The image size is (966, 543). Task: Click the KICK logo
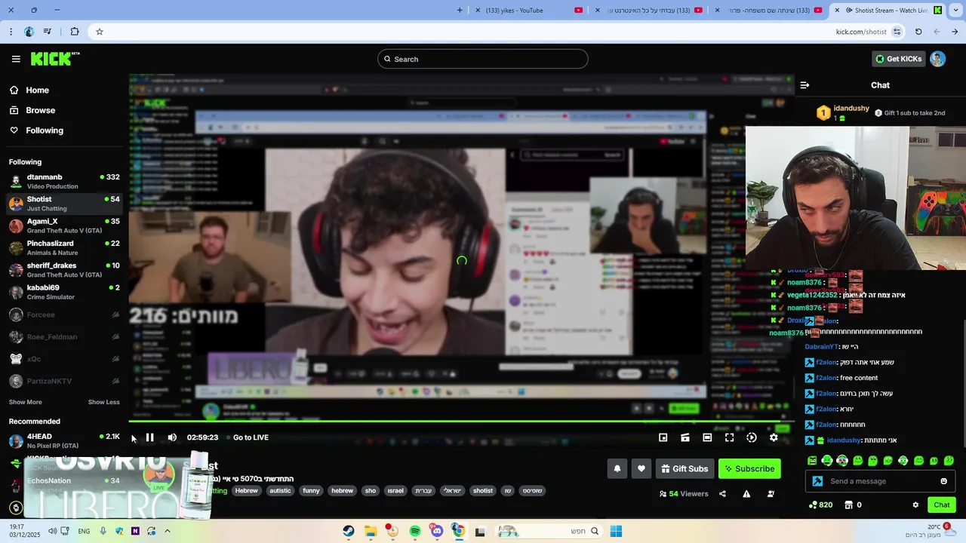click(54, 59)
